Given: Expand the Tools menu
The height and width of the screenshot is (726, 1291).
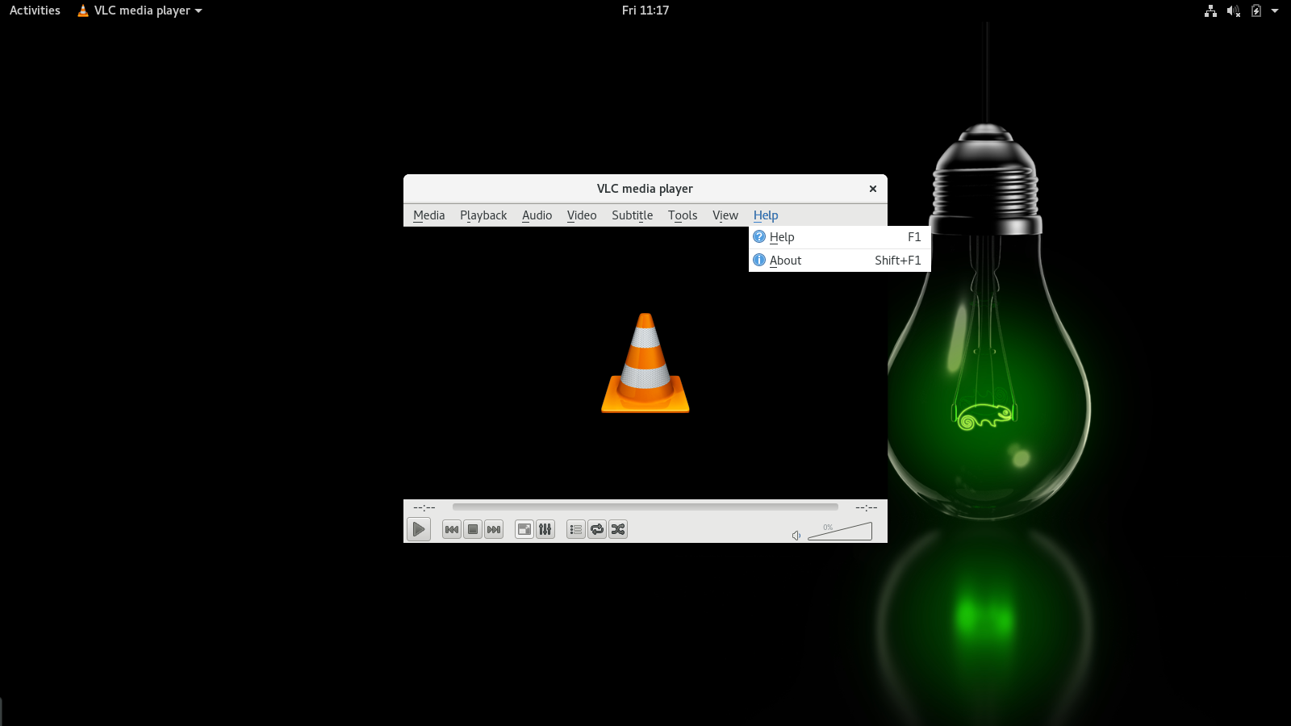Looking at the screenshot, I should click(682, 215).
